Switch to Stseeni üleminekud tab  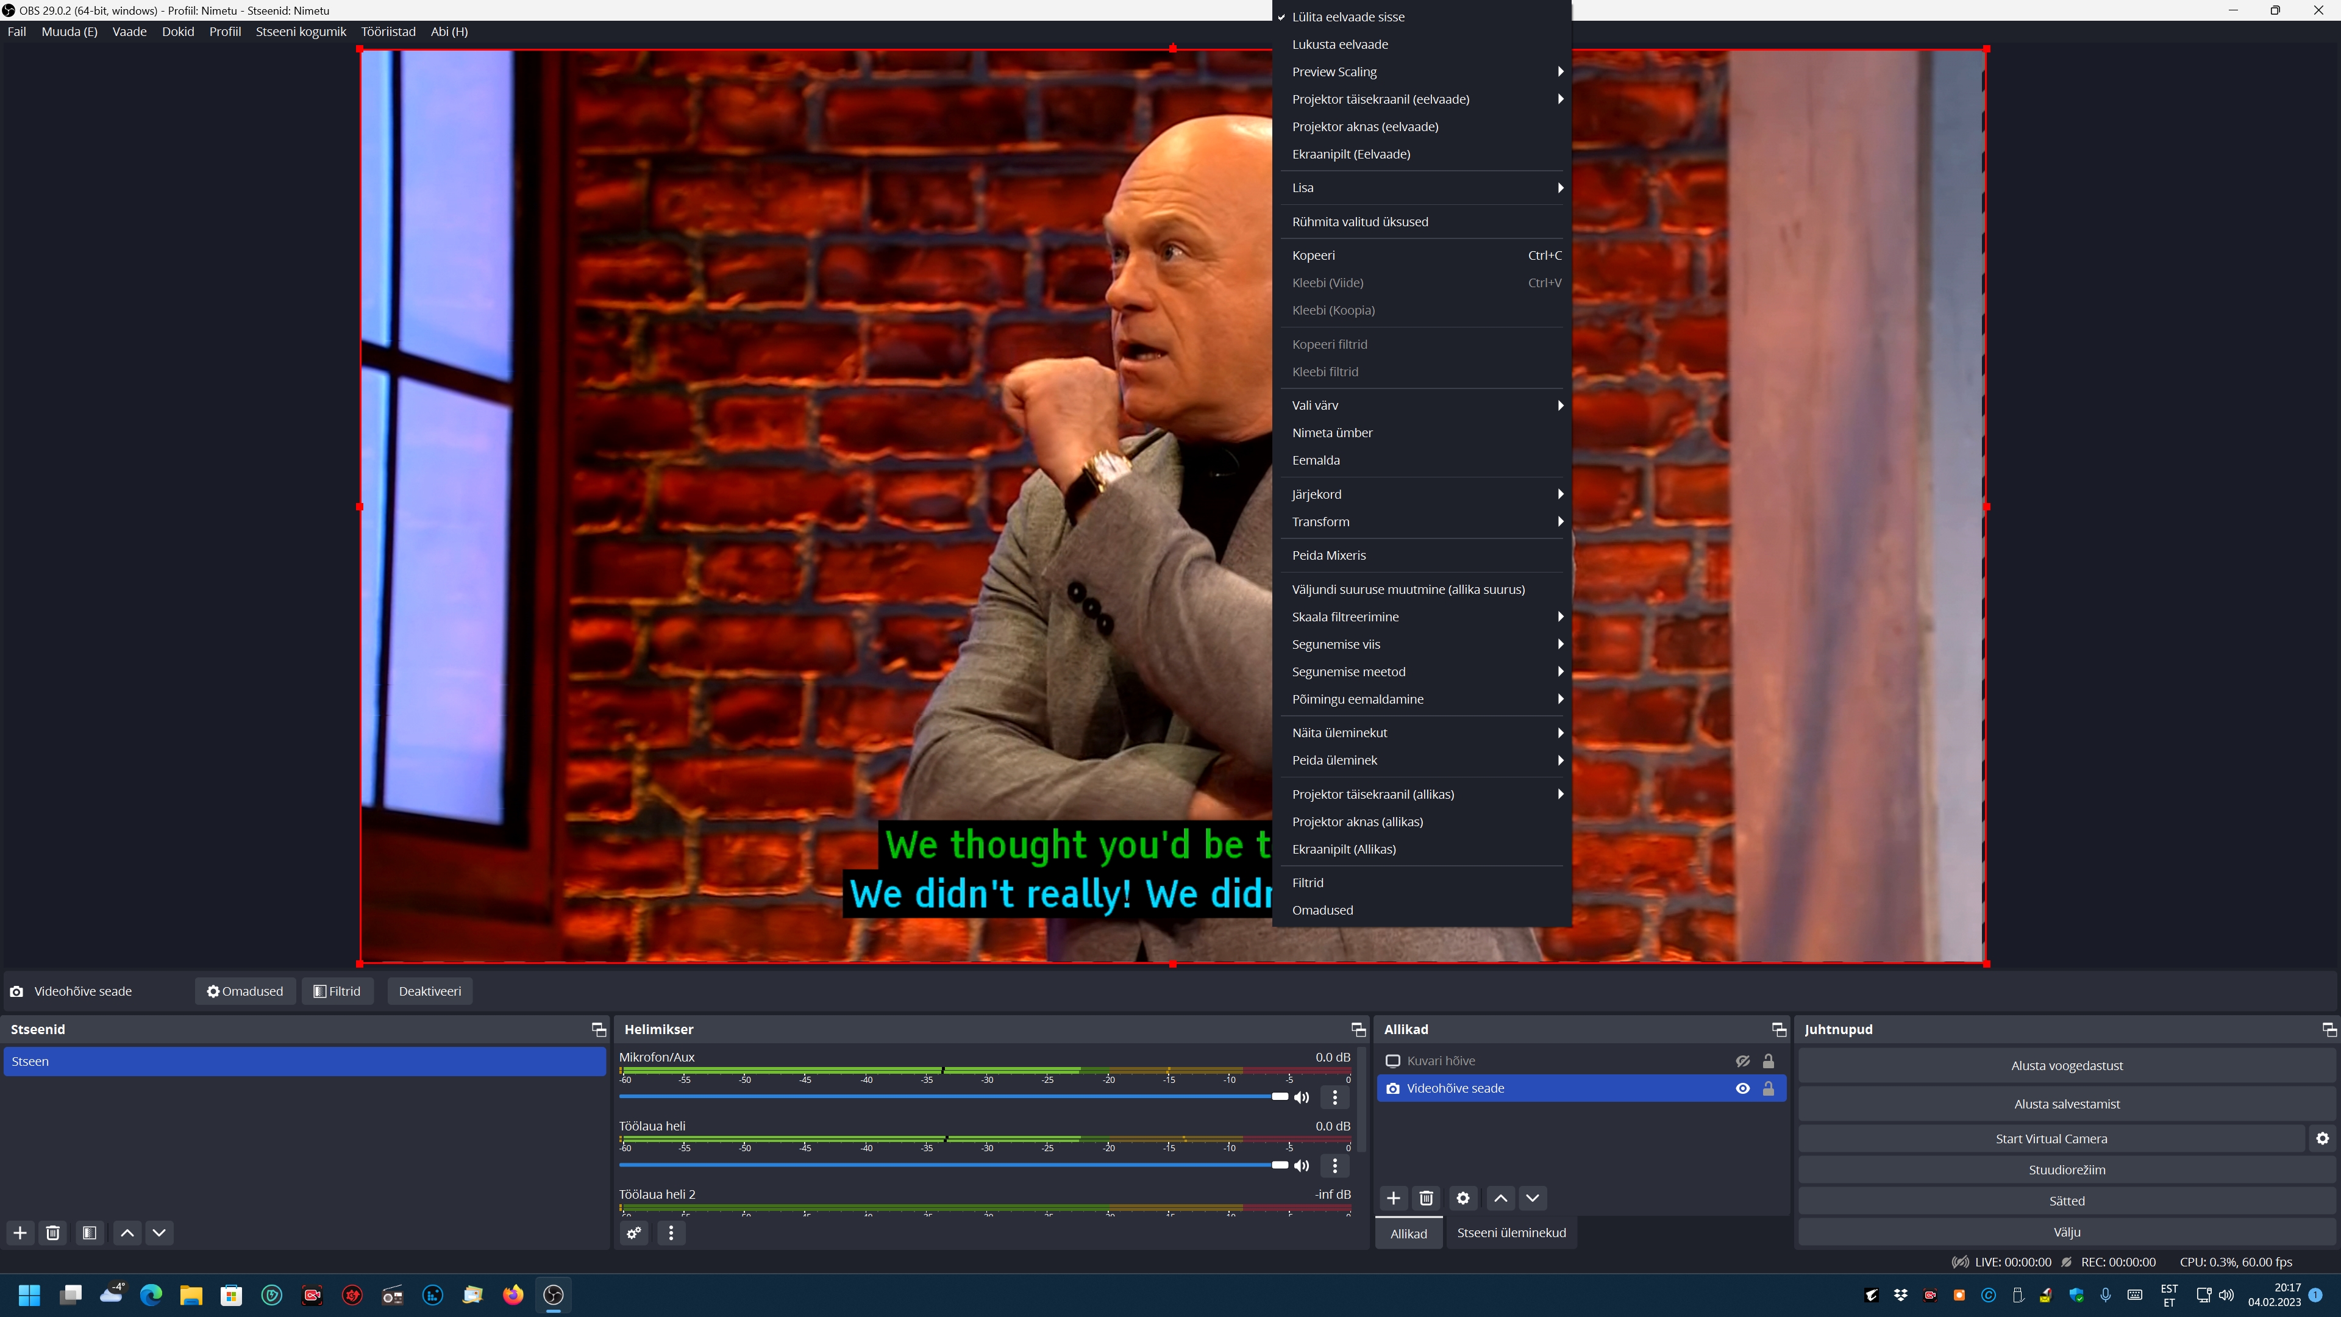pyautogui.click(x=1511, y=1232)
